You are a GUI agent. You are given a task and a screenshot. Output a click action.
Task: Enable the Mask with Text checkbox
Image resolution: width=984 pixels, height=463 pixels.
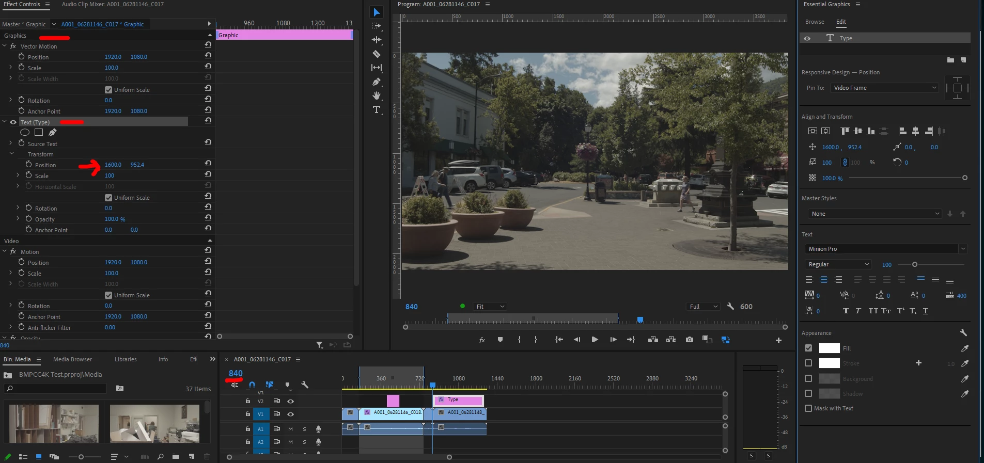click(x=808, y=408)
